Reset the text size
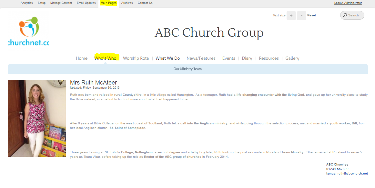Screen dimensions: 375x188 coord(311,15)
